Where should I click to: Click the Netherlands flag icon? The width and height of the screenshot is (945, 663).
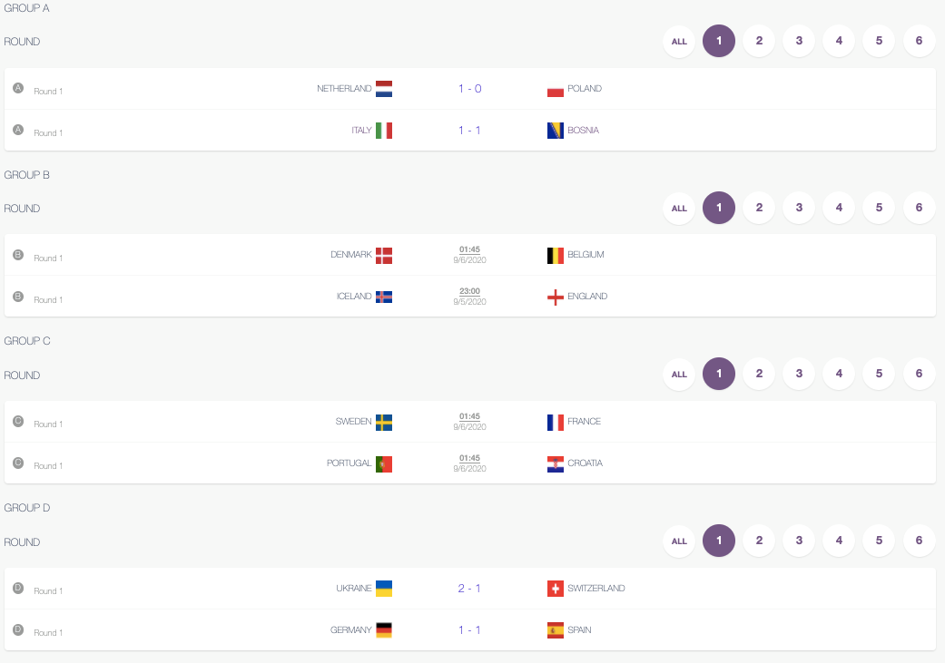384,89
